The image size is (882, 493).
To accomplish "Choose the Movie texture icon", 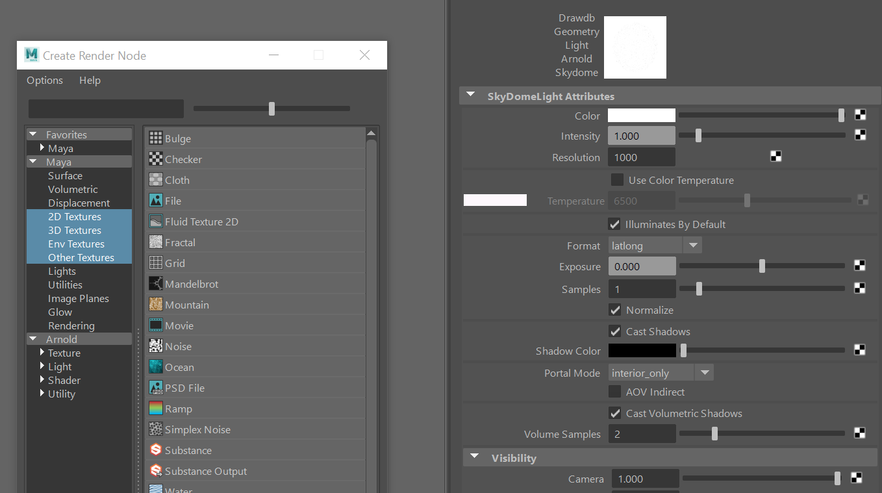I will tap(155, 325).
